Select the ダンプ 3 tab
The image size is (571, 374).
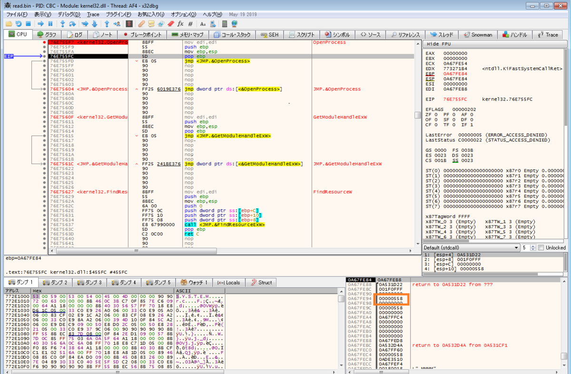click(89, 282)
